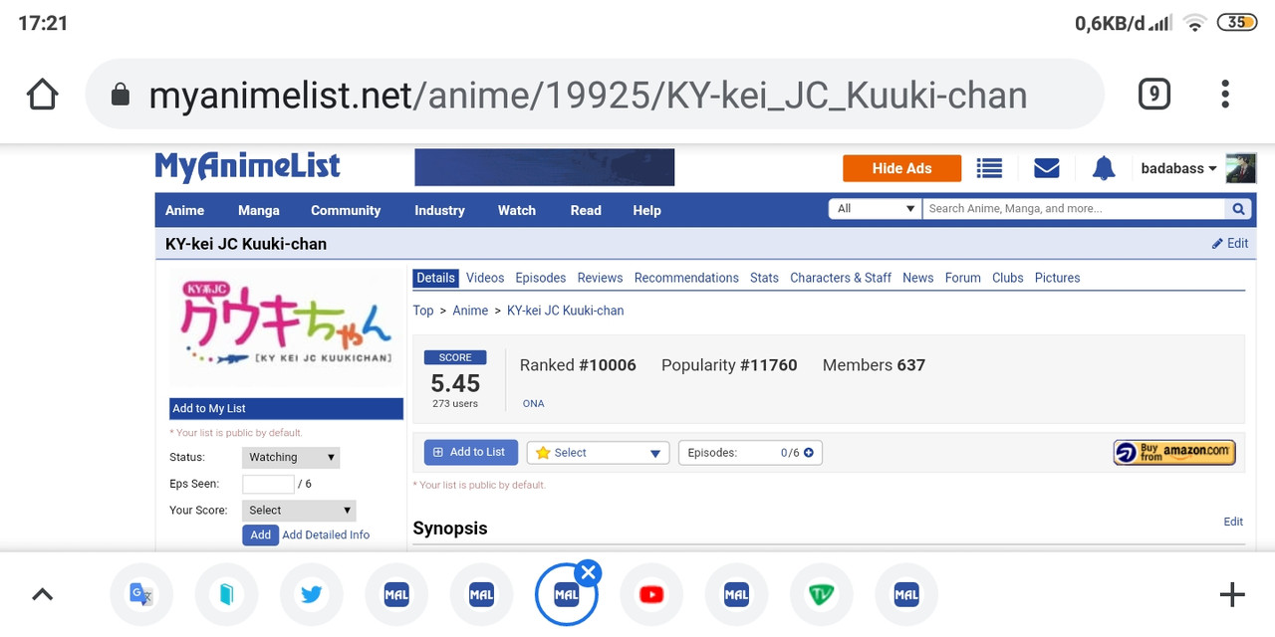1275x637 pixels.
Task: Click the KY-kei JC Kuuki-chan breadcrumb link
Action: point(566,311)
